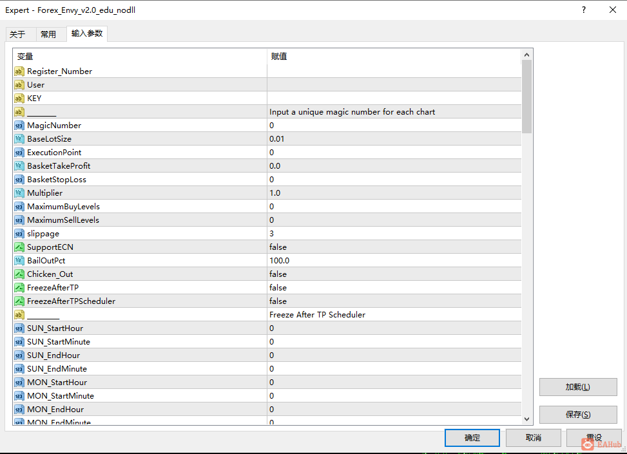Switch to the 常用 tab
The height and width of the screenshot is (454, 627).
pos(48,34)
